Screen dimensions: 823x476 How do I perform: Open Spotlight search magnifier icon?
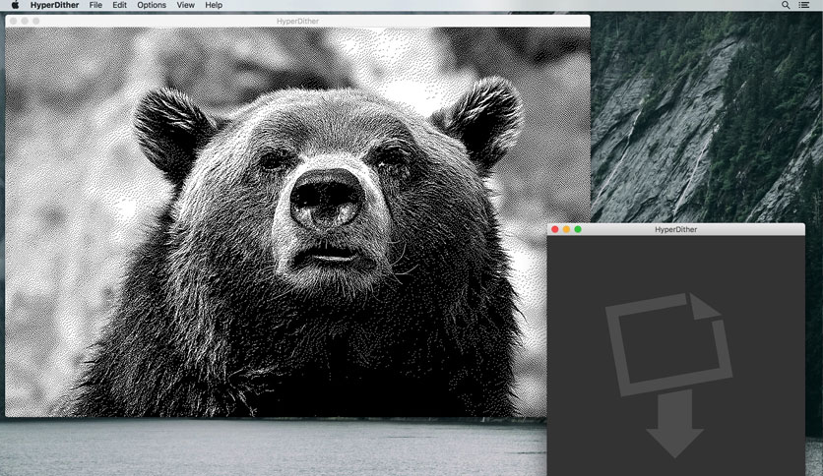tap(786, 5)
